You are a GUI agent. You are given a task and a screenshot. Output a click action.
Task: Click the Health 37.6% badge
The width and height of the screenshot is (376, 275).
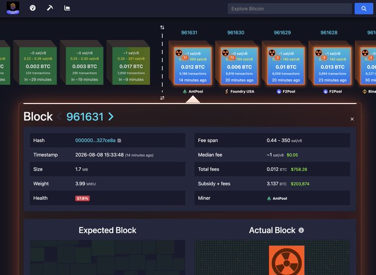click(82, 199)
